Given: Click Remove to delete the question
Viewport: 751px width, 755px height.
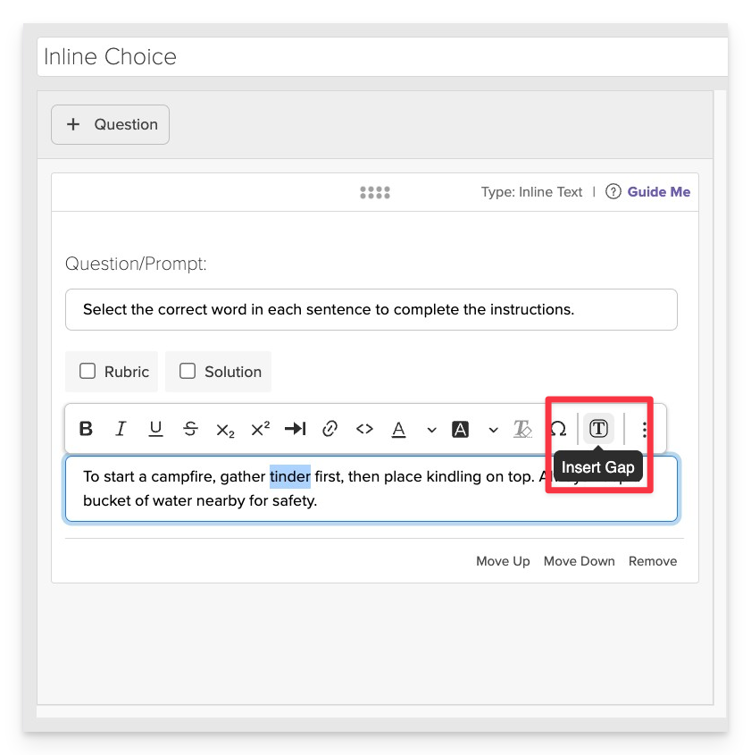Looking at the screenshot, I should pos(653,561).
